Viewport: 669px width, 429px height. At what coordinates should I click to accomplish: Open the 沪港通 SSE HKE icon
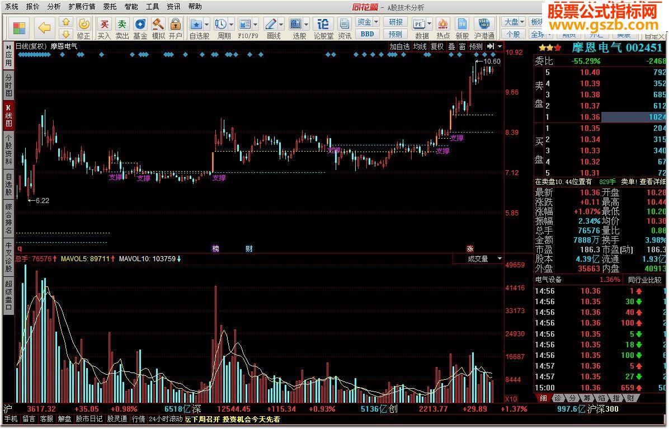point(484,24)
